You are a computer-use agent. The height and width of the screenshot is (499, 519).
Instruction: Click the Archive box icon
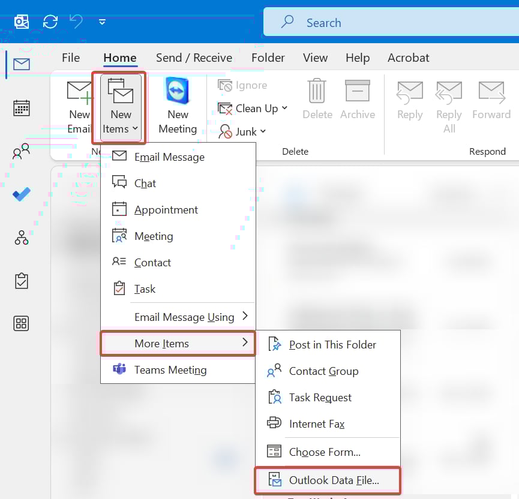(357, 92)
